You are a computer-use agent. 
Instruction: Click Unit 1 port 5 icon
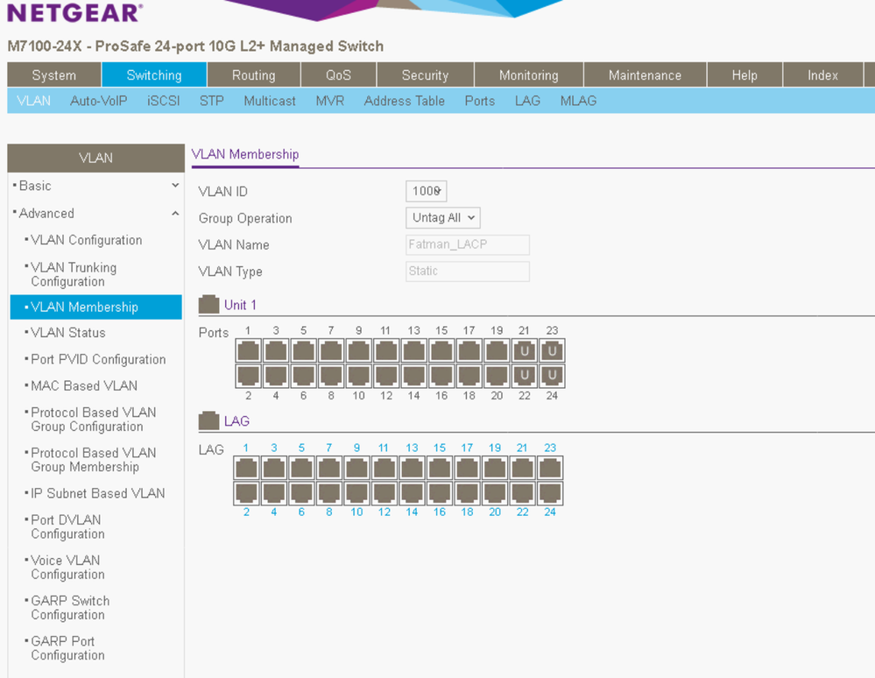click(x=304, y=351)
